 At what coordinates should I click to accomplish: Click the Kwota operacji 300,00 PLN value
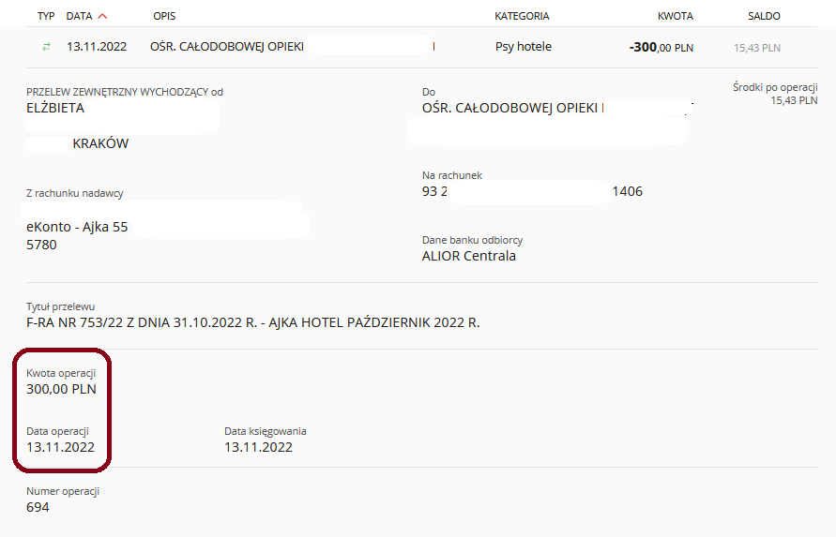pyautogui.click(x=61, y=390)
